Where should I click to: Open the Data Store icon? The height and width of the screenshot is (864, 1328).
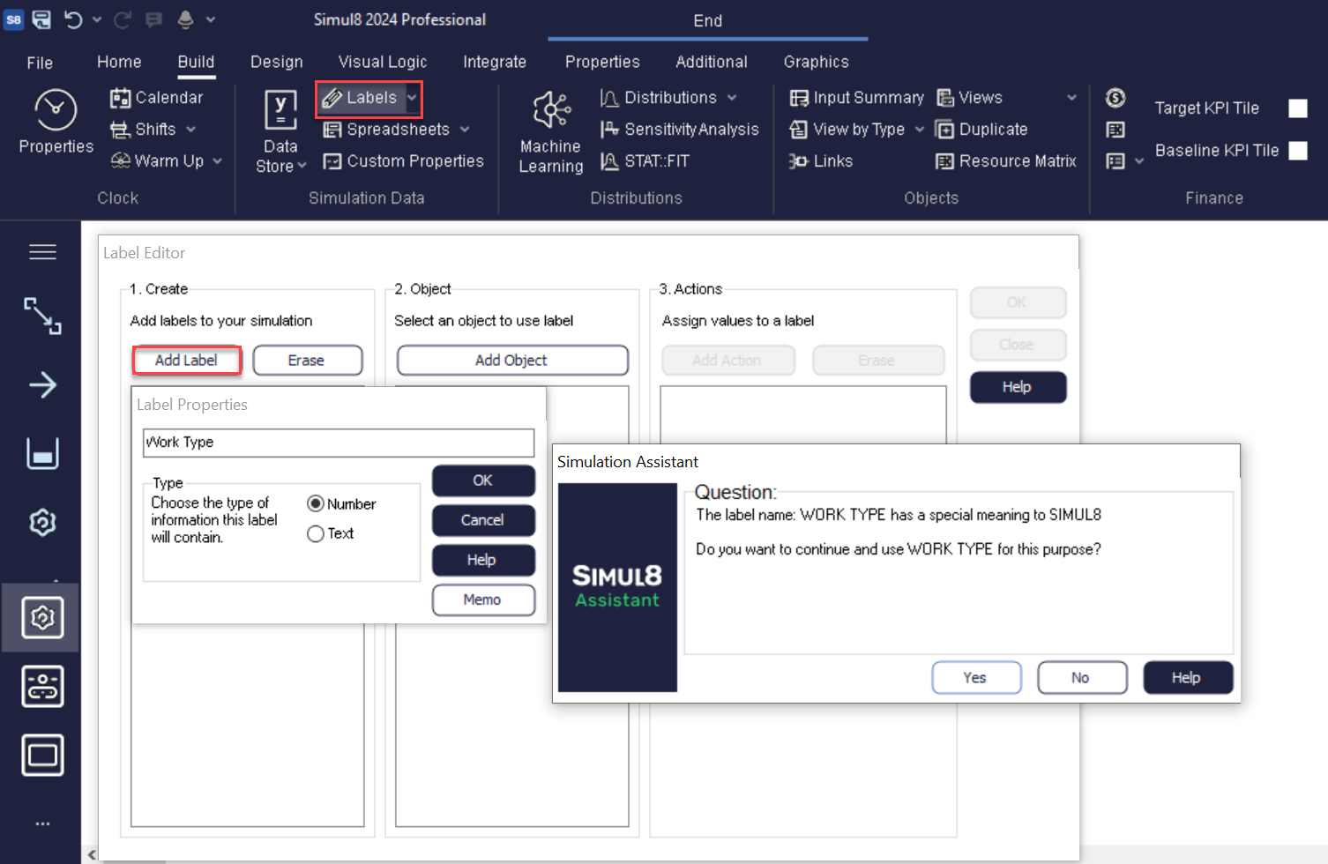click(x=280, y=112)
